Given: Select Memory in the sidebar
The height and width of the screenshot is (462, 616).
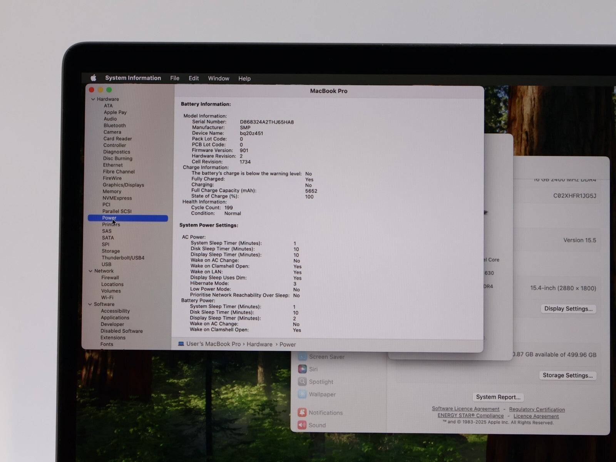Looking at the screenshot, I should pos(112,191).
